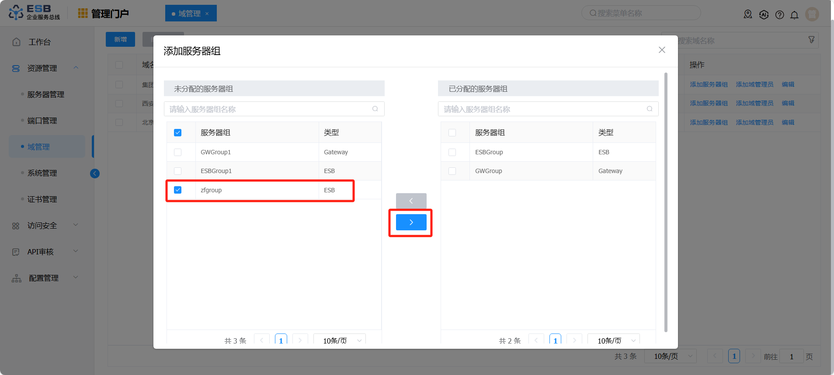Check the GWGroup row checkbox in assigned list
The width and height of the screenshot is (834, 375).
click(452, 171)
